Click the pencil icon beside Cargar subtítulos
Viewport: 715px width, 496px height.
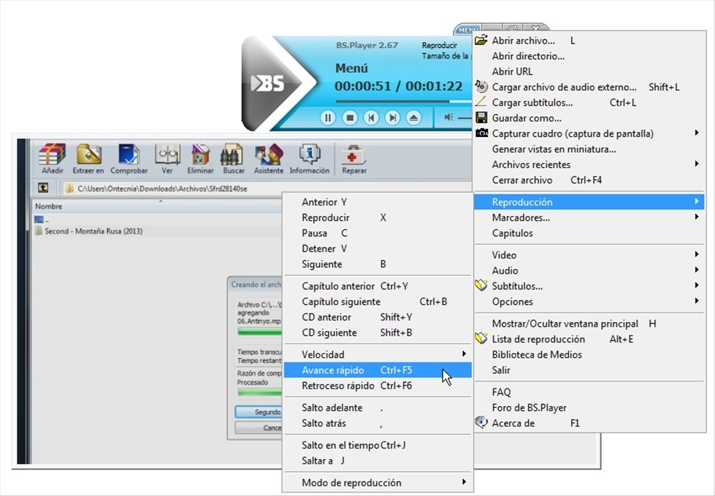(x=481, y=102)
